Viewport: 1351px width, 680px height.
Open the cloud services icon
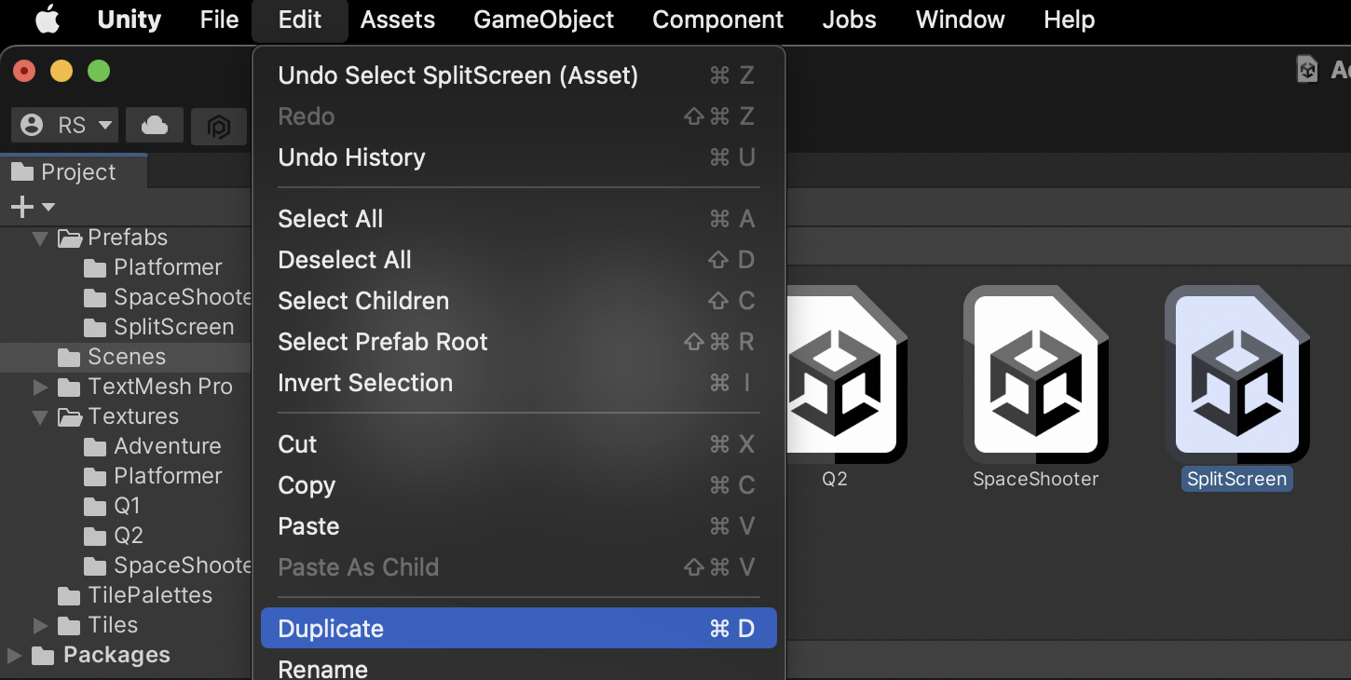[x=155, y=126]
